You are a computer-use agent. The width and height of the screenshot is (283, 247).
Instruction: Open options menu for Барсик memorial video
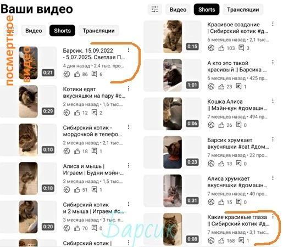[x=129, y=50]
